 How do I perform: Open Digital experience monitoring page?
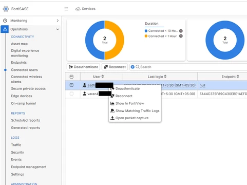click(x=25, y=53)
